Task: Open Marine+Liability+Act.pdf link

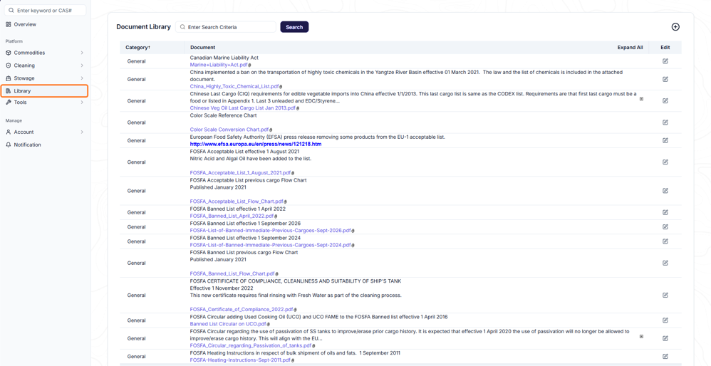Action: (x=219, y=65)
